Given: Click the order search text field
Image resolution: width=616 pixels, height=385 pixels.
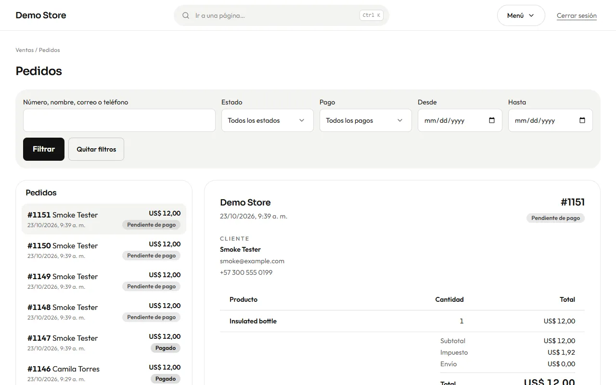Looking at the screenshot, I should click(x=119, y=120).
